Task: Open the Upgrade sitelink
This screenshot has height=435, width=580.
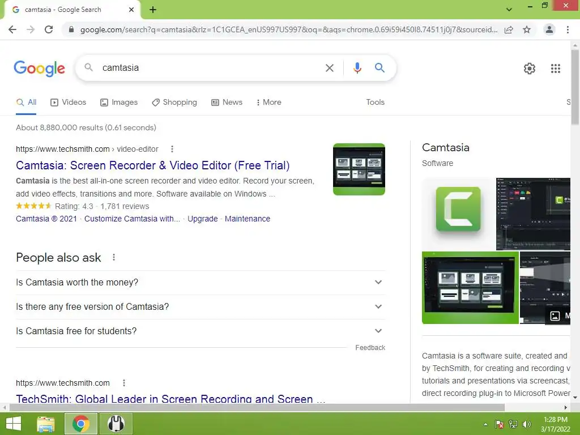Action: [x=202, y=219]
